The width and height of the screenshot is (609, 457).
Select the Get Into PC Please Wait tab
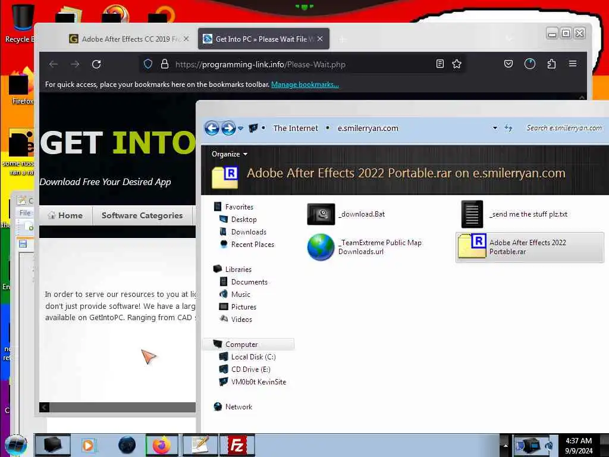(263, 39)
